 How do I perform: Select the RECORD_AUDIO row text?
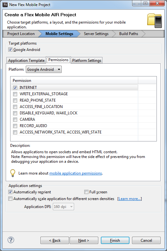pos(33,126)
